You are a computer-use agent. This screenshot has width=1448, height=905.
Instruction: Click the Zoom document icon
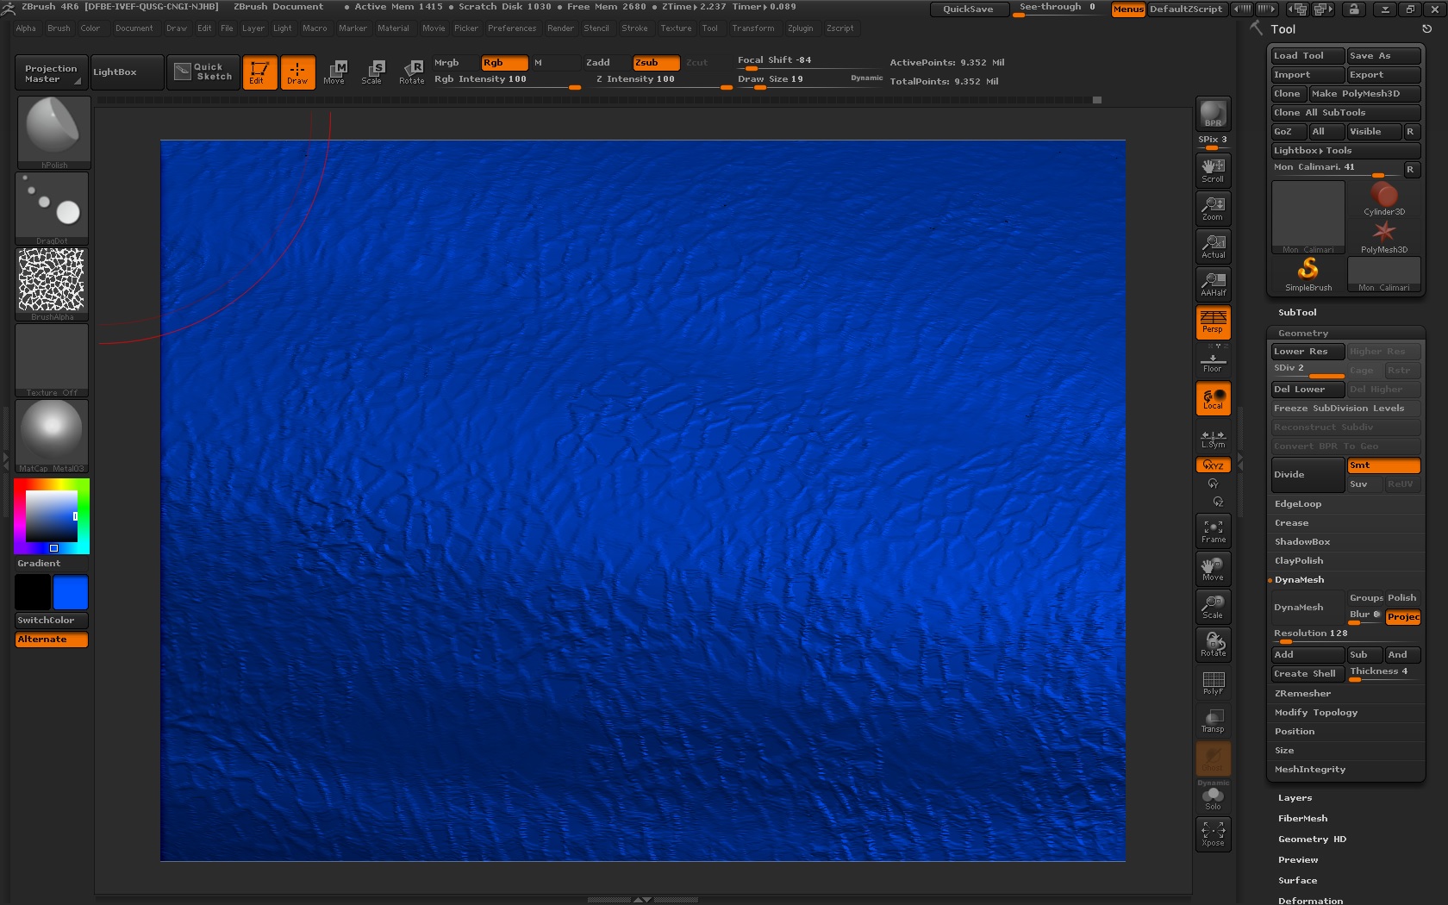pos(1213,208)
